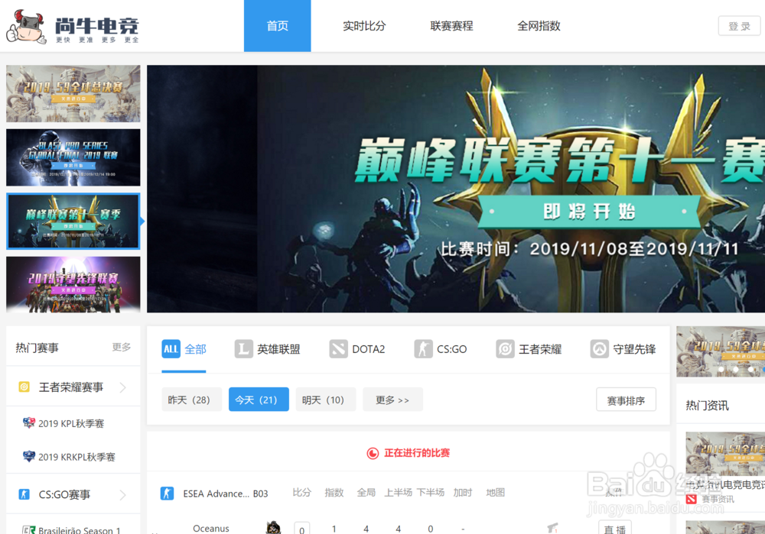Click the pistol icon in Oceanus row
Screen dimensions: 765x534
(x=552, y=528)
